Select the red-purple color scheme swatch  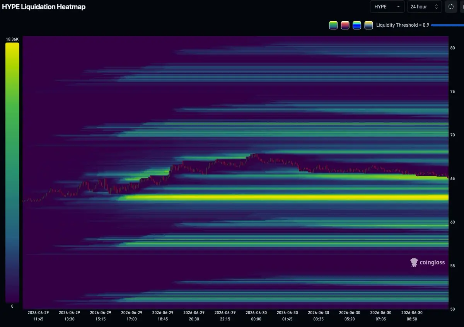[345, 25]
